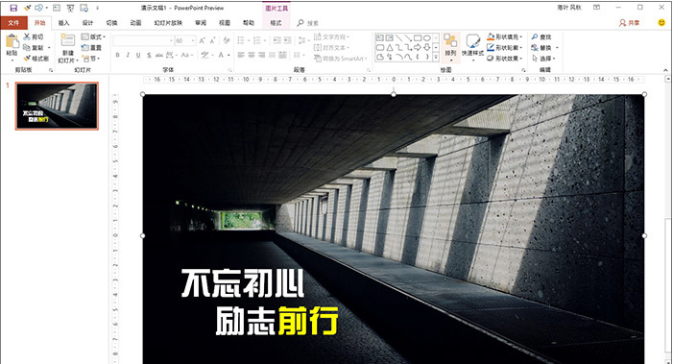673x364 pixels.
Task: Insert an ellipse shape from the gallery
Action: click(427, 37)
